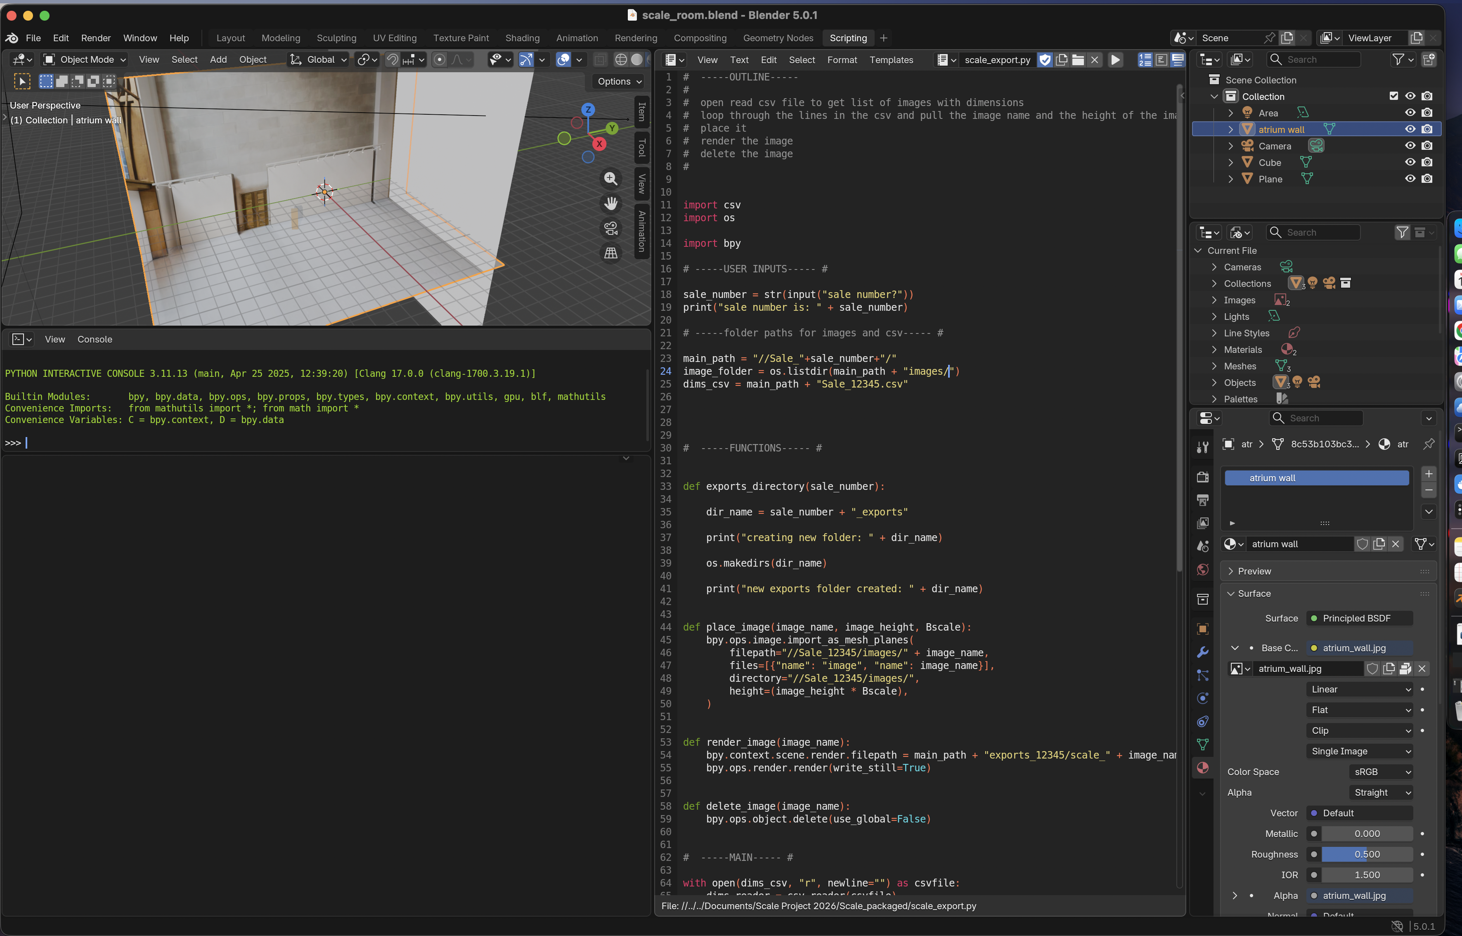Open the Object Data mesh tab
The width and height of the screenshot is (1462, 936).
coord(1202,745)
